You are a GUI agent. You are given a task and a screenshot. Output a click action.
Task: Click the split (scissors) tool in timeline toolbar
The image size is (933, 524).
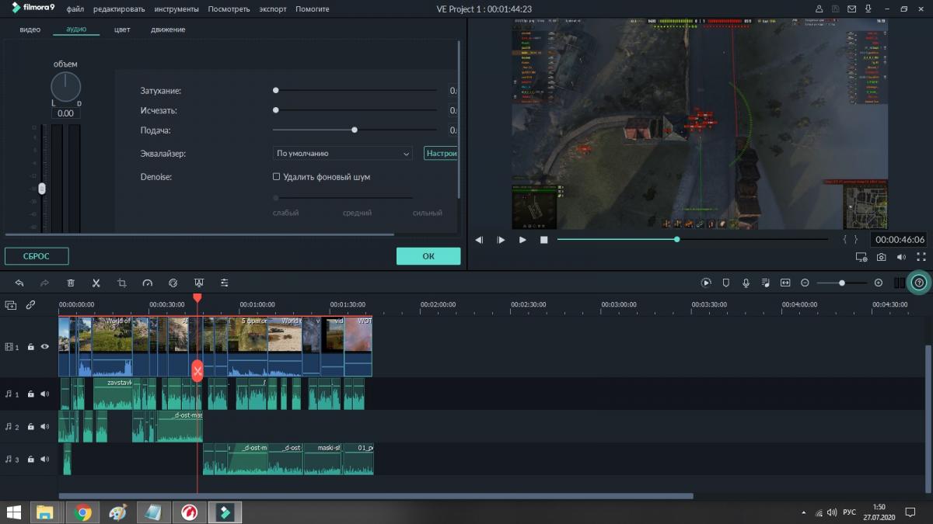[96, 283]
